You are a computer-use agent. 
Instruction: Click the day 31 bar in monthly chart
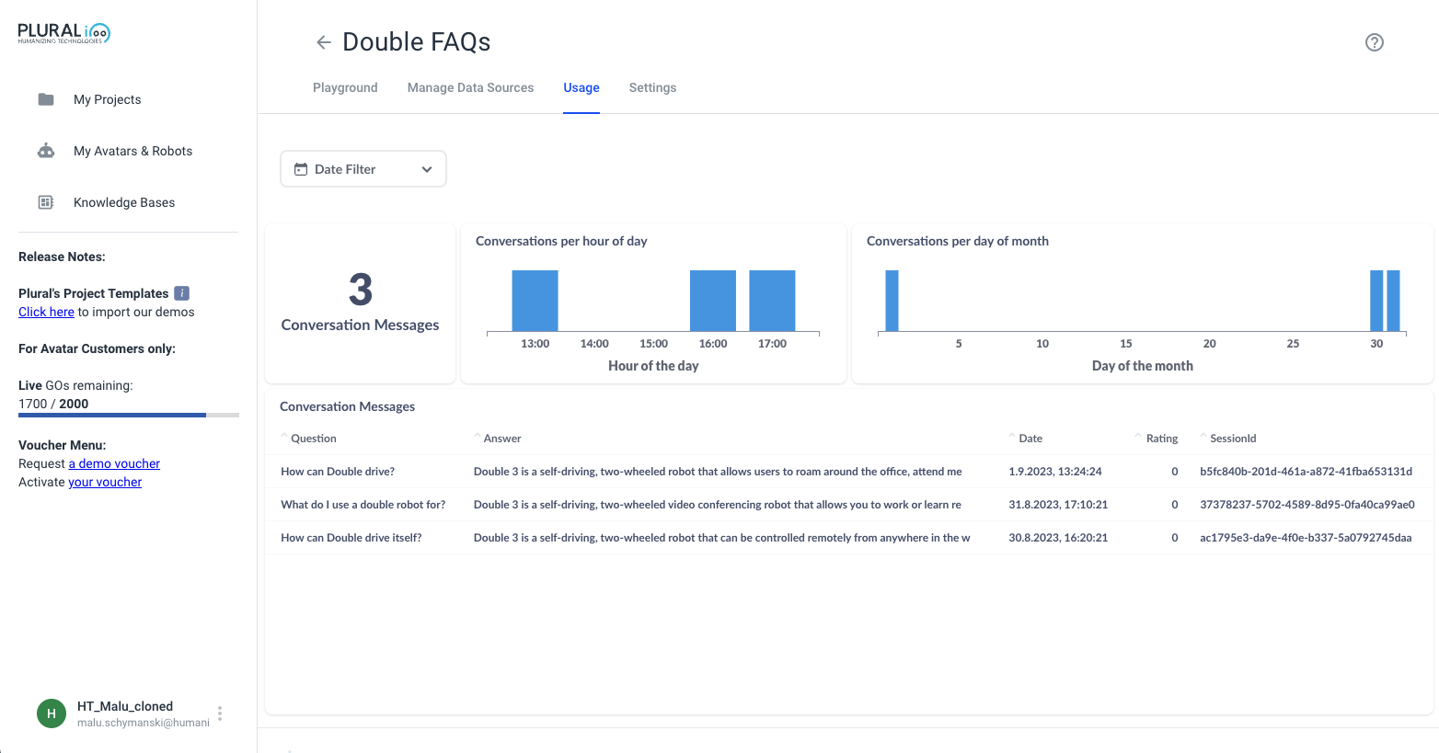[1393, 301]
